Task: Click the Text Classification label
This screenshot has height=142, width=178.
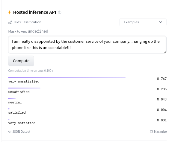Action: (x=27, y=22)
